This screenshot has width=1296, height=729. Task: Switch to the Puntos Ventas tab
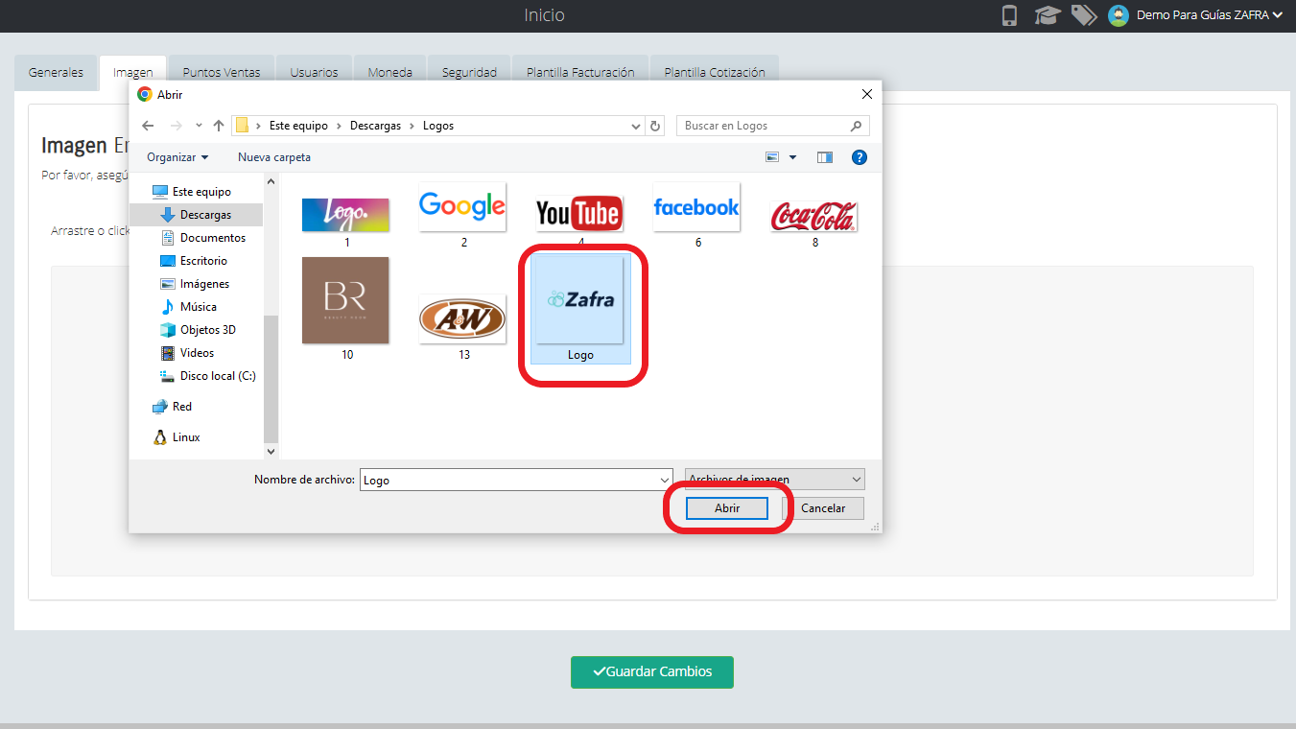tap(222, 72)
